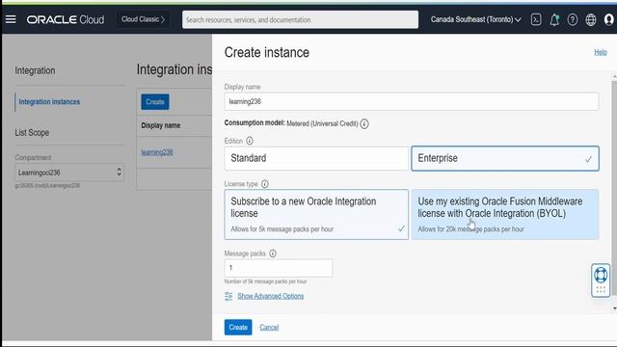Open the language globe icon

tap(591, 19)
